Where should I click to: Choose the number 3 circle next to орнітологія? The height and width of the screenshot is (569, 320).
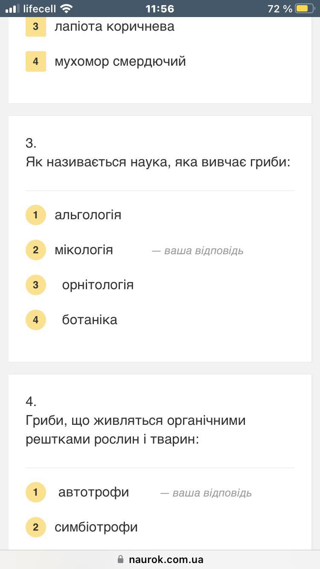click(36, 285)
